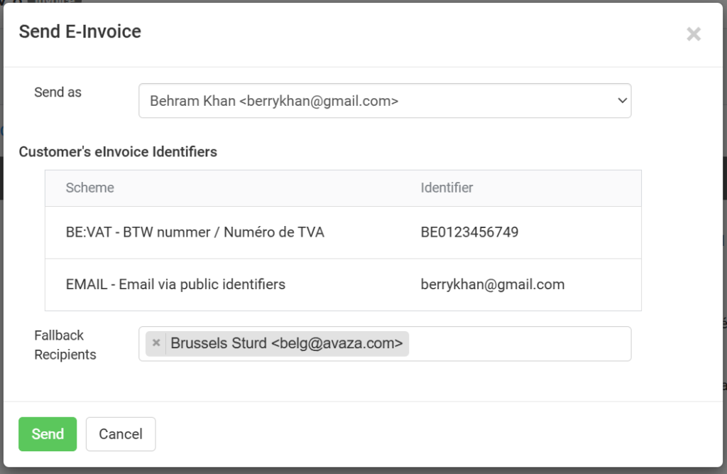The width and height of the screenshot is (727, 474).
Task: Focus the Fallback Recipients input field
Action: click(518, 344)
